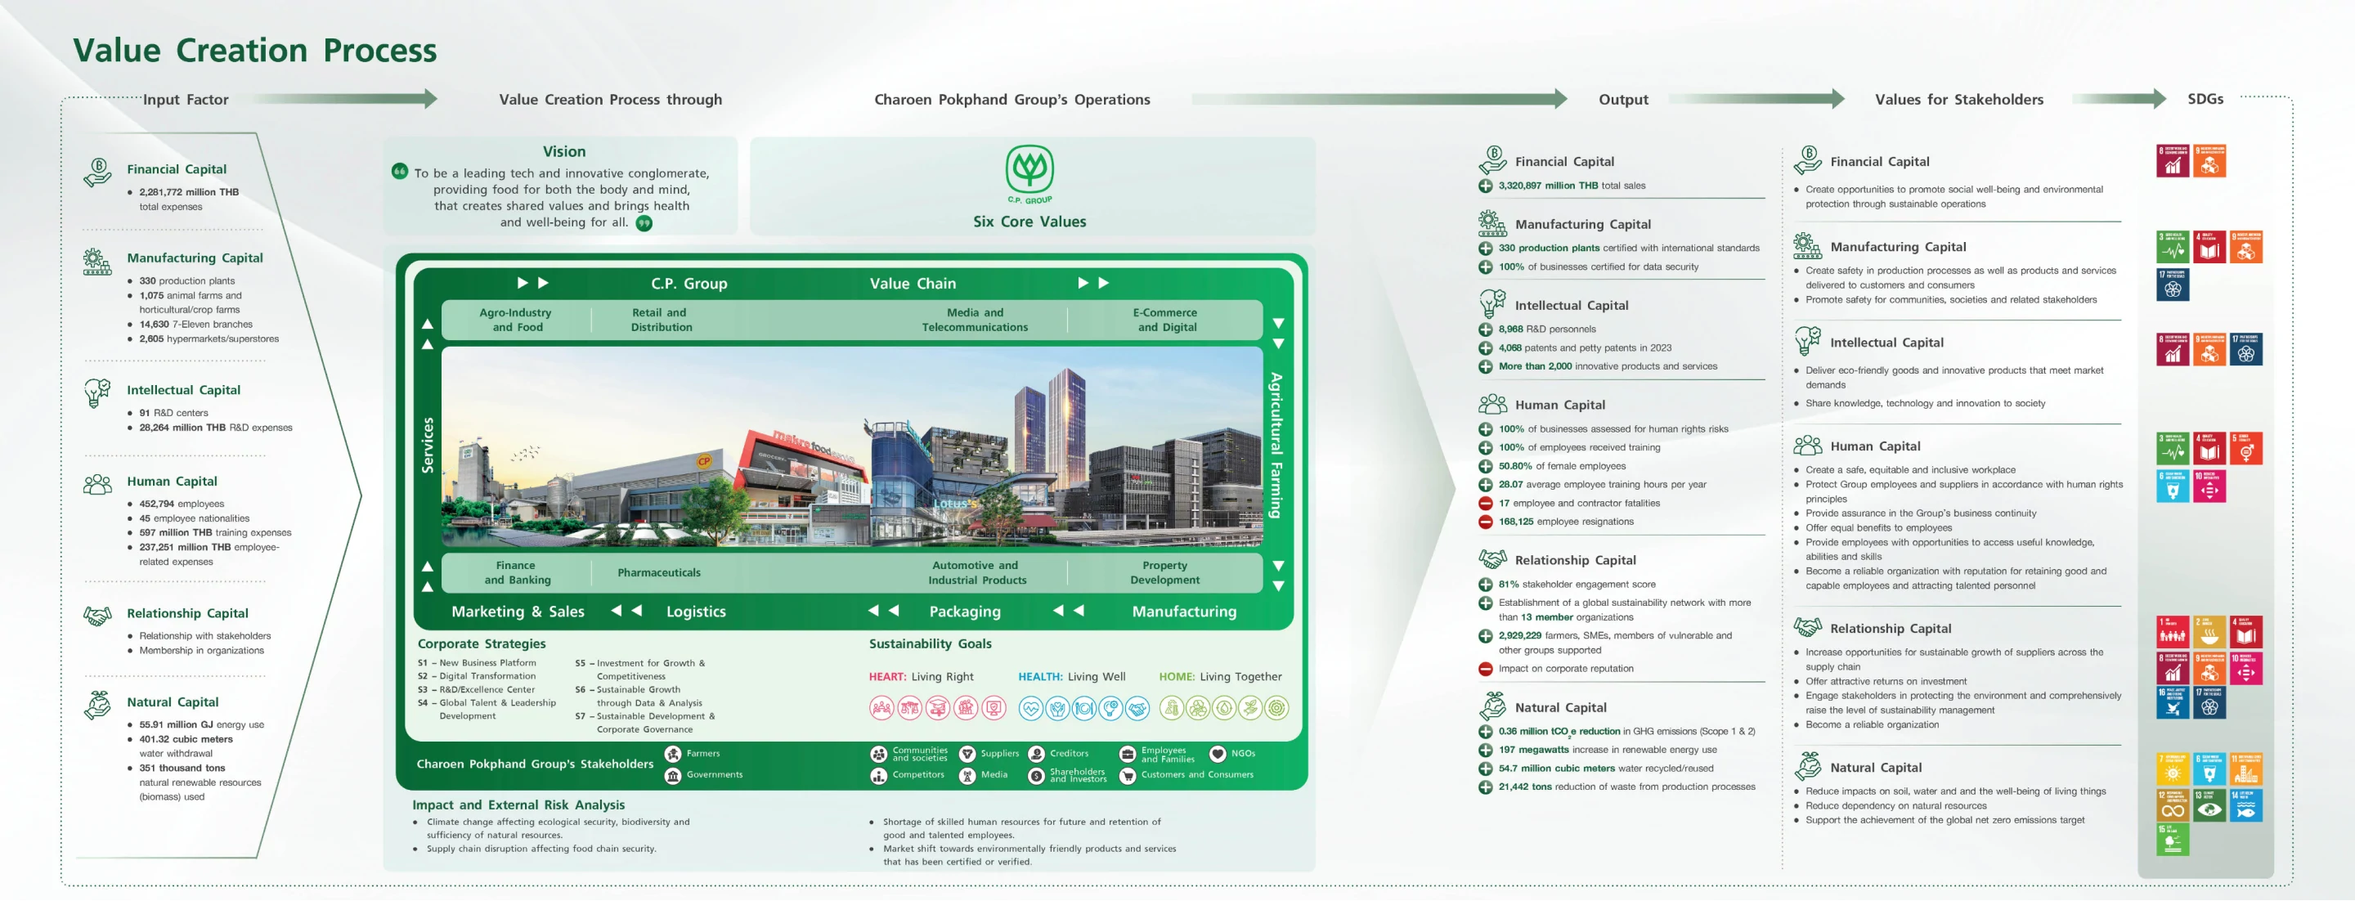The image size is (2355, 901).
Task: Click the Media stakeholder icon
Action: pos(967,776)
